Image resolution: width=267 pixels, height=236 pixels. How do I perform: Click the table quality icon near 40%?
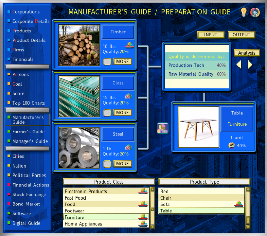click(x=232, y=146)
